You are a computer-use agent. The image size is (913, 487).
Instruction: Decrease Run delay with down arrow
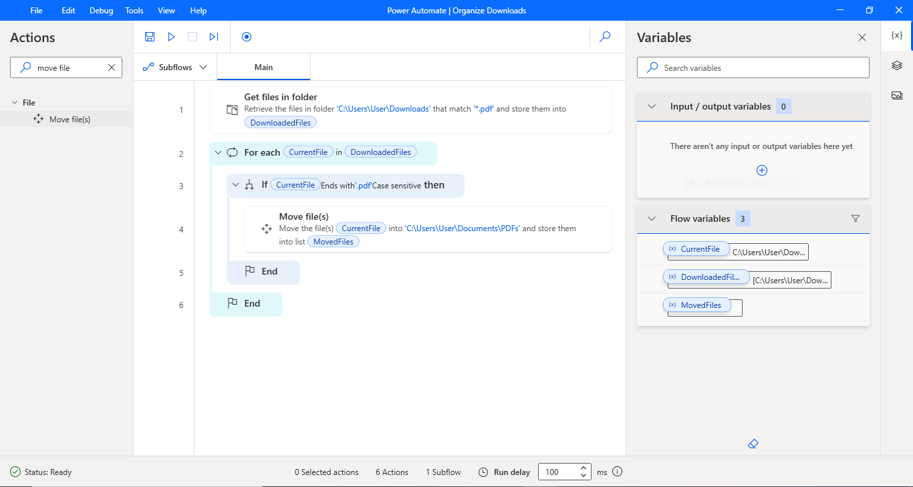[x=583, y=476]
